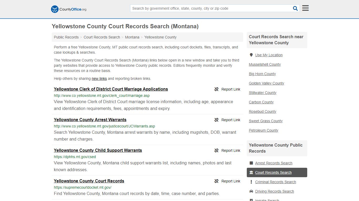Viewport: 359px width, 201px height.
Task: Click broken-link icon for Child Support Warrants
Action: (x=217, y=150)
